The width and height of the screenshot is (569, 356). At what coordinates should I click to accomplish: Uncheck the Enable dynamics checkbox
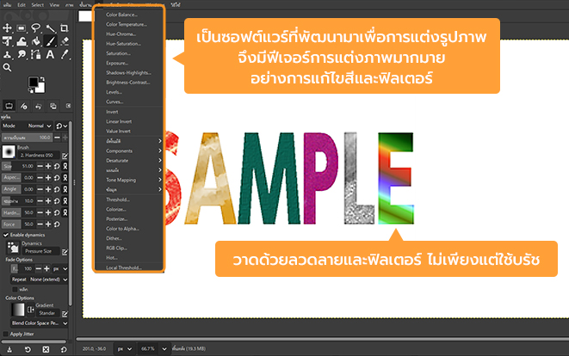pos(5,235)
